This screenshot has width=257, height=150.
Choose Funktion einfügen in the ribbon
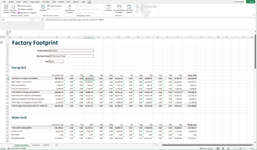[x=25, y=9]
